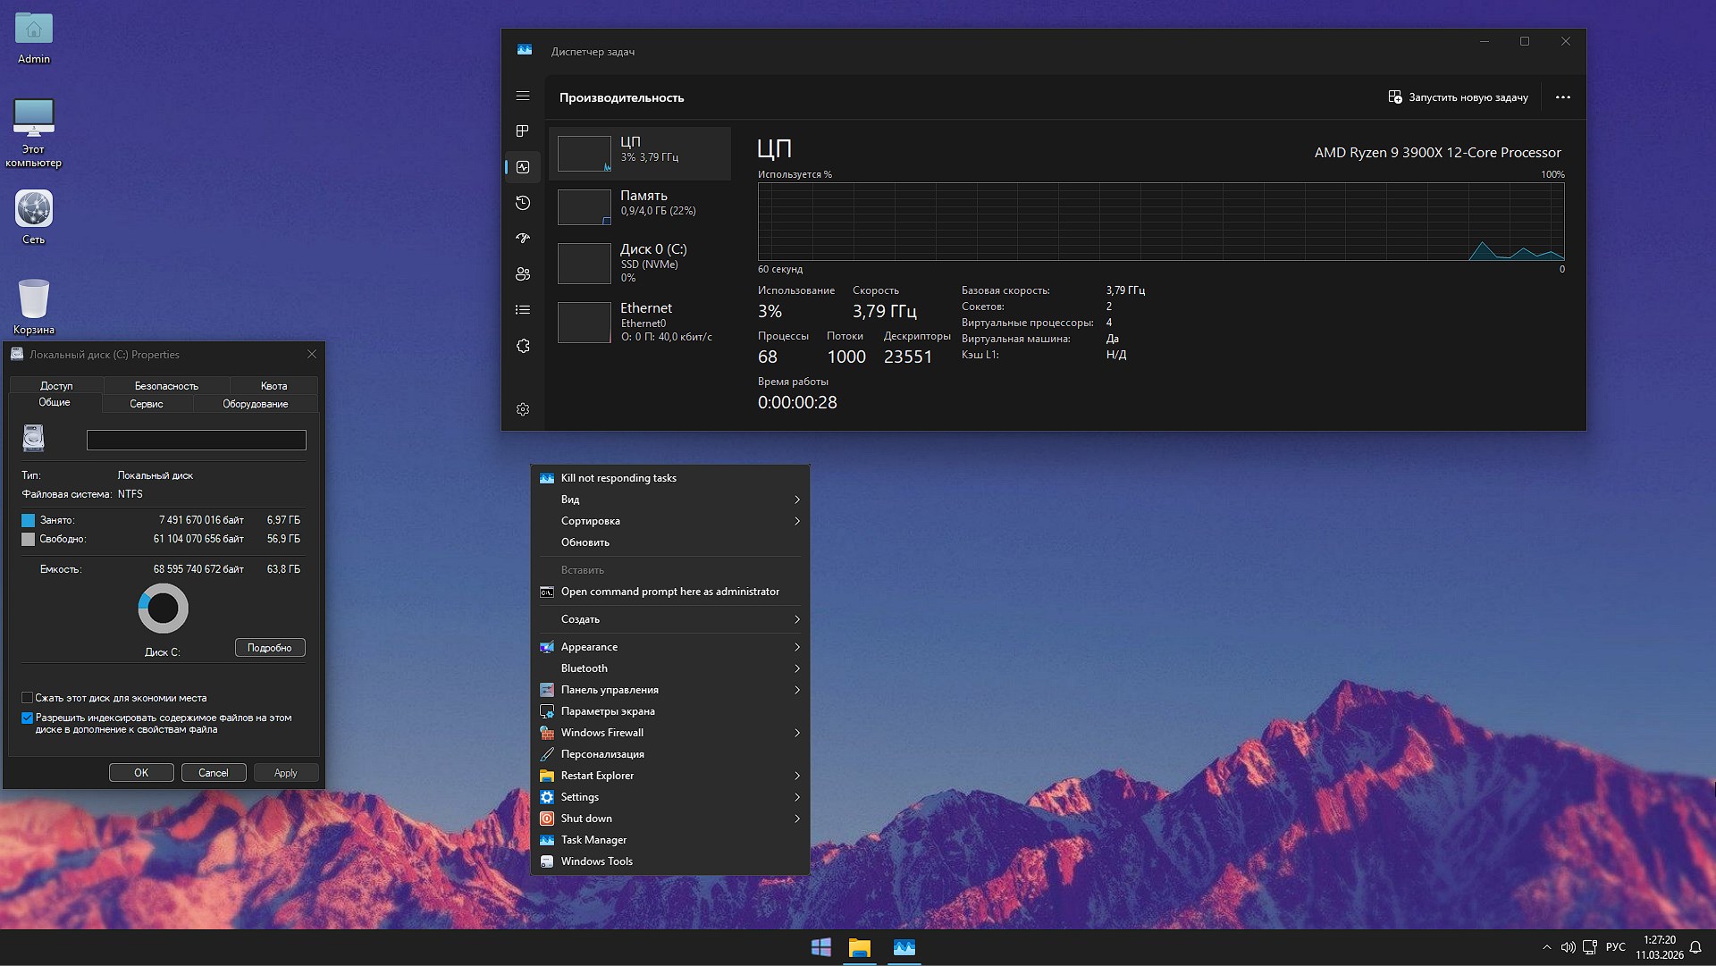Click Task Manager icon in context menu
1716x966 pixels.
(547, 840)
